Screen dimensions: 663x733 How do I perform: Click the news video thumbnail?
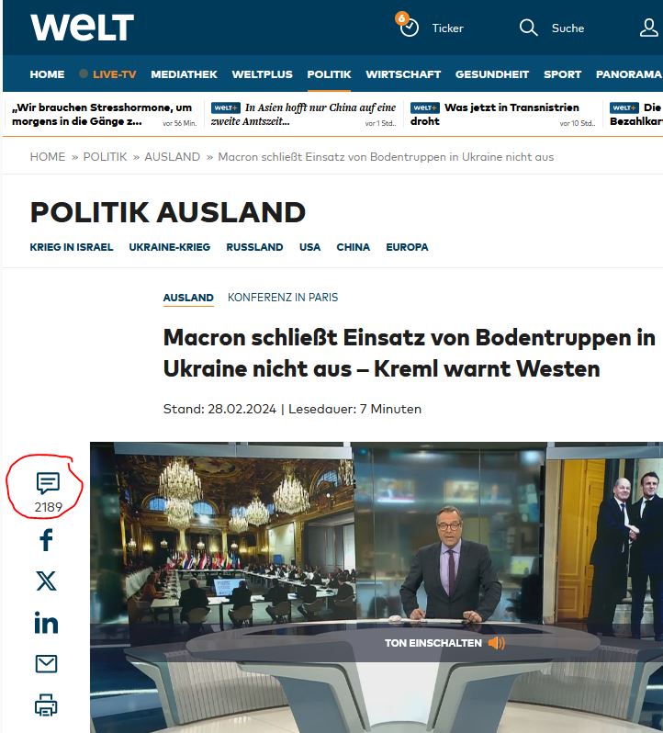pyautogui.click(x=376, y=569)
